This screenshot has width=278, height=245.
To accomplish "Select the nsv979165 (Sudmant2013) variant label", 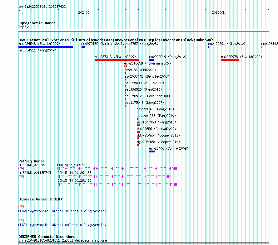I will pyautogui.click(x=103, y=44).
